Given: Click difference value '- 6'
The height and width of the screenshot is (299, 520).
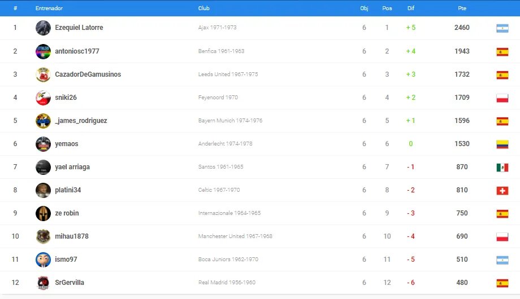Looking at the screenshot, I should coord(411,283).
